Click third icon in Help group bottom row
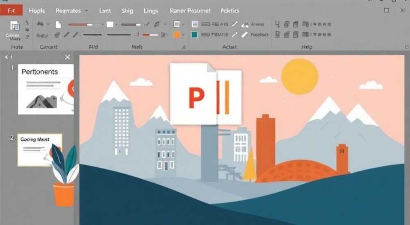The image size is (410, 225). click(x=296, y=34)
